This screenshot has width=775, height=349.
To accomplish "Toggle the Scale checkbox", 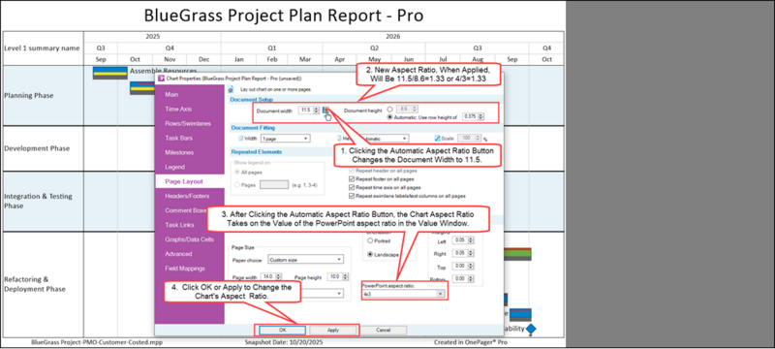I will tap(437, 139).
